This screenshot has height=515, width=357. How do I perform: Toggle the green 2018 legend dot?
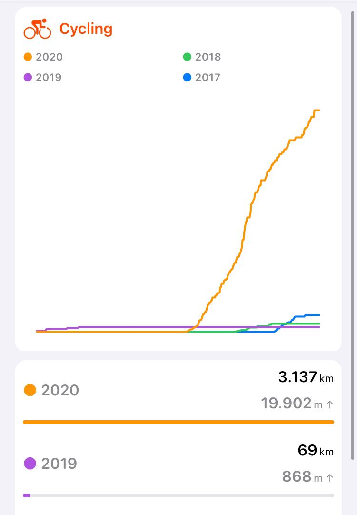coord(187,57)
